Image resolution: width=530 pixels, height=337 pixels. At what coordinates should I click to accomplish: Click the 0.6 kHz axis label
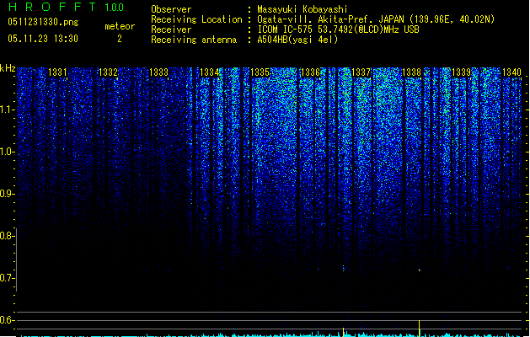[x=7, y=320]
